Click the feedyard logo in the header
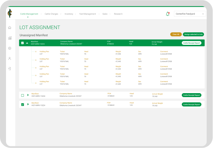 pyautogui.click(x=10, y=14)
